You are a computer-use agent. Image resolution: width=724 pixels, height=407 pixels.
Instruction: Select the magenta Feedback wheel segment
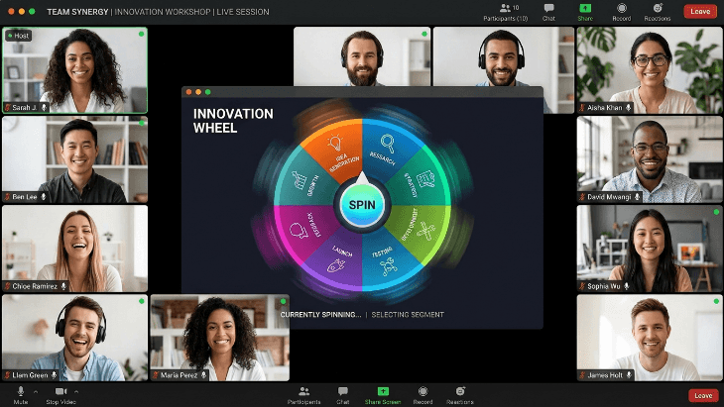(x=304, y=229)
